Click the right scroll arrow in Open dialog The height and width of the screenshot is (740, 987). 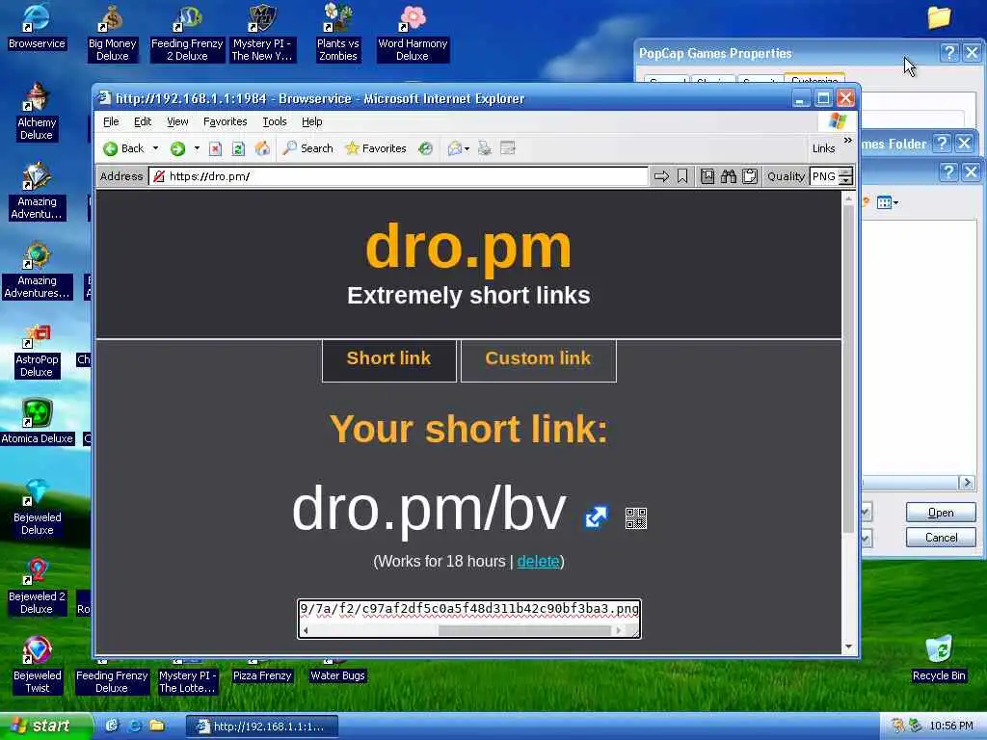(x=967, y=483)
